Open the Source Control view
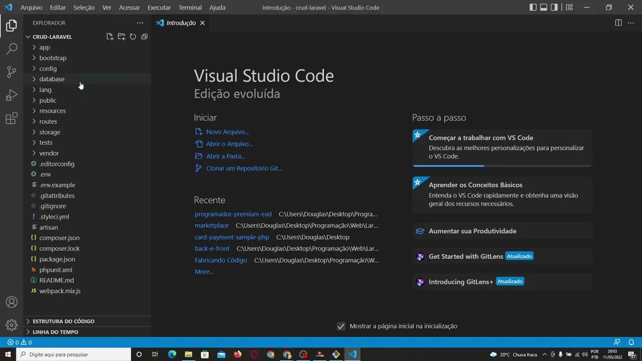 [12, 72]
